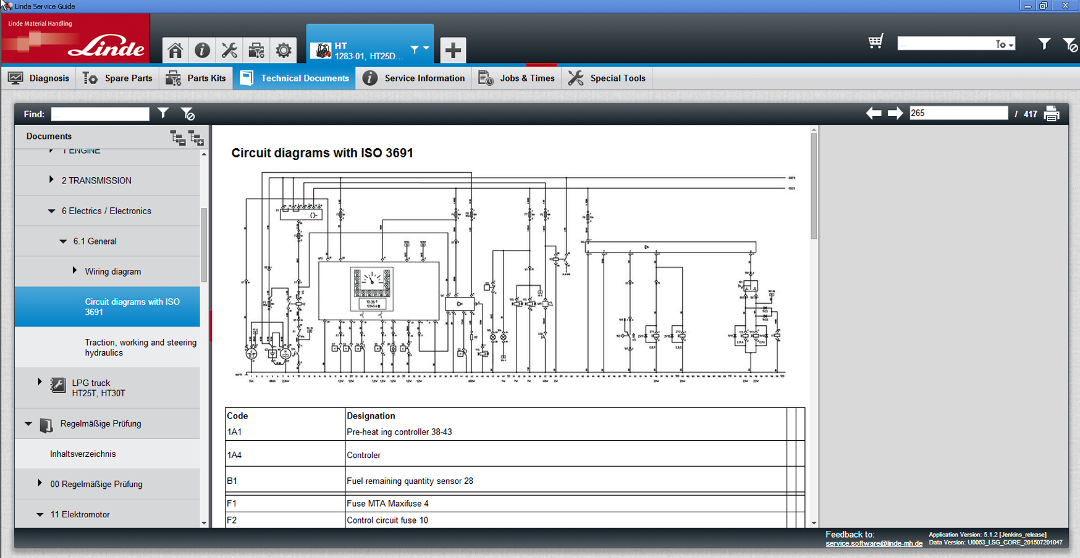Open the shopping cart
Screen dimensions: 1080x558
click(x=875, y=42)
